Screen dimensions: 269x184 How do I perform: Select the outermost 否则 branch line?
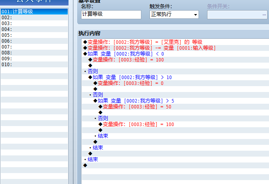coord(175,71)
